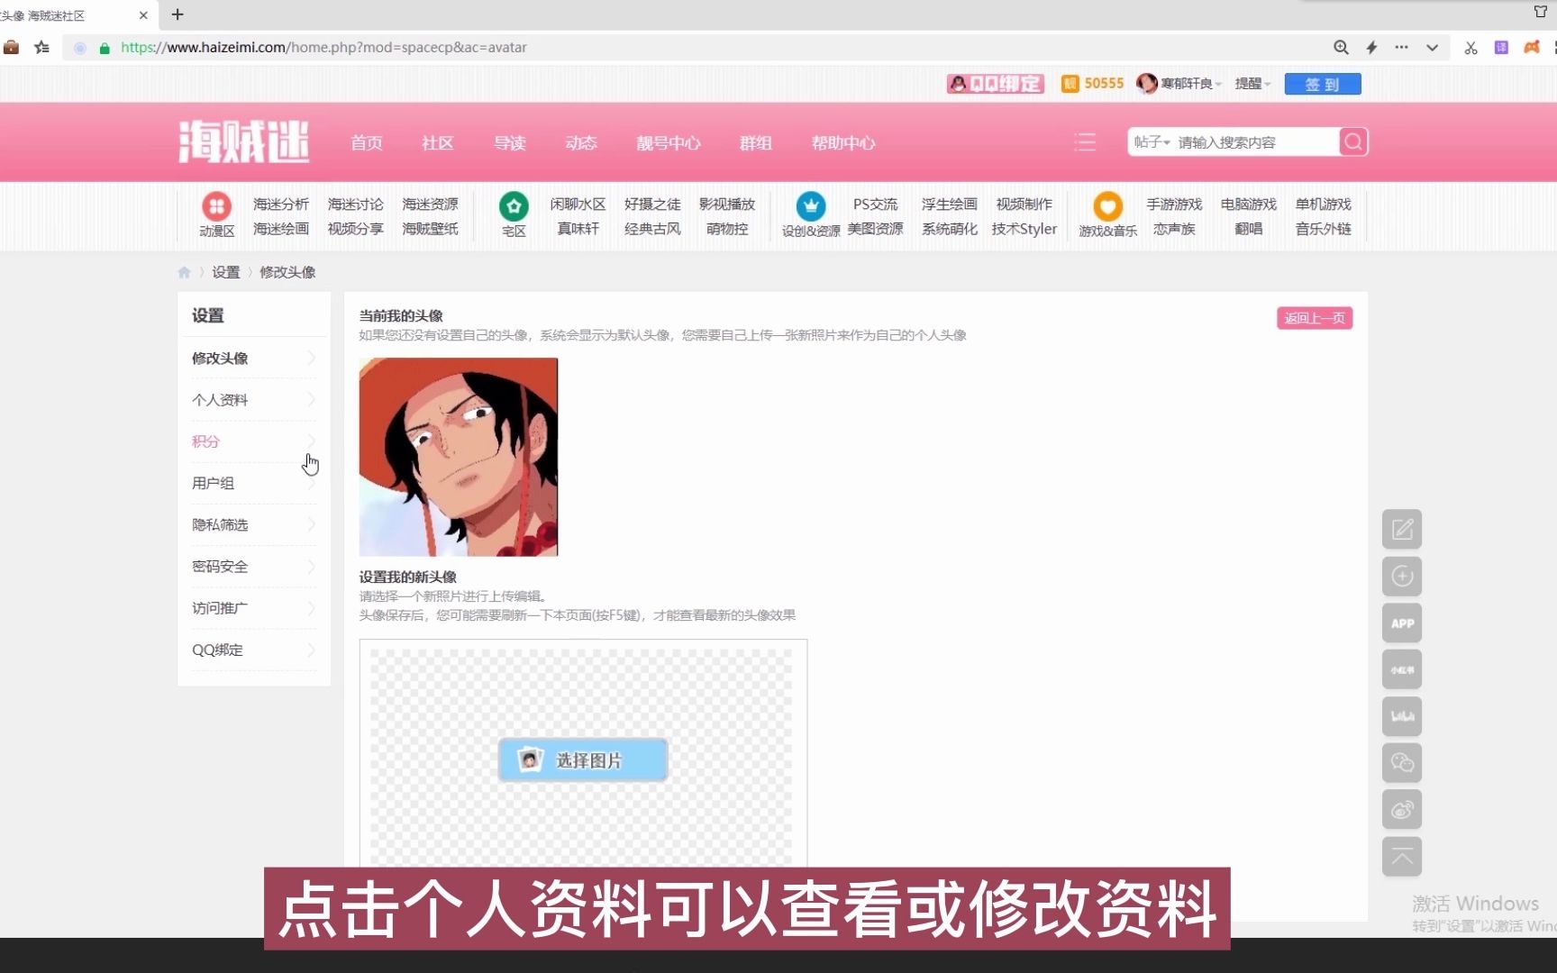Image resolution: width=1557 pixels, height=973 pixels.
Task: Open 技术Styler forum link
Action: click(1024, 229)
